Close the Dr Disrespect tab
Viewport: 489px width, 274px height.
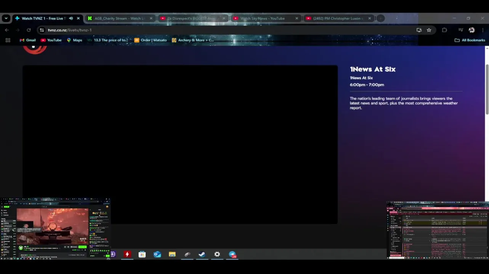pos(224,18)
